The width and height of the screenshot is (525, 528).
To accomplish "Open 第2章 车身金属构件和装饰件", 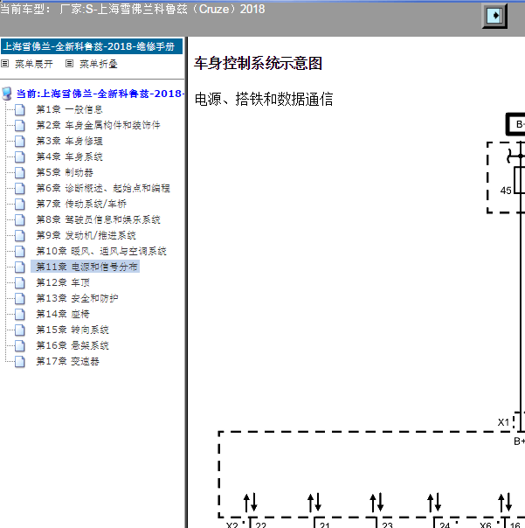I will pos(98,125).
